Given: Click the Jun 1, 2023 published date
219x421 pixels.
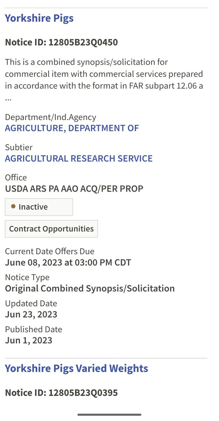Looking at the screenshot, I should click(28, 340).
